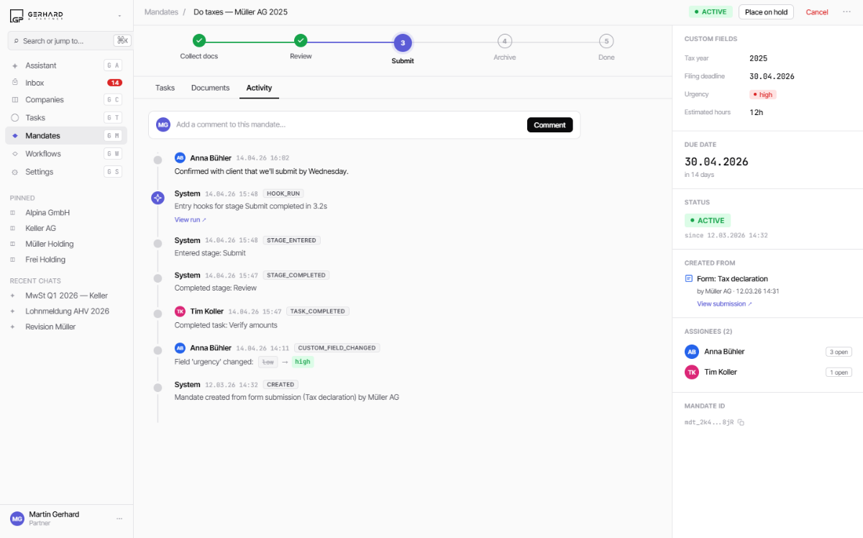The height and width of the screenshot is (538, 863).
Task: Click the Settings gear icon
Action: click(15, 172)
